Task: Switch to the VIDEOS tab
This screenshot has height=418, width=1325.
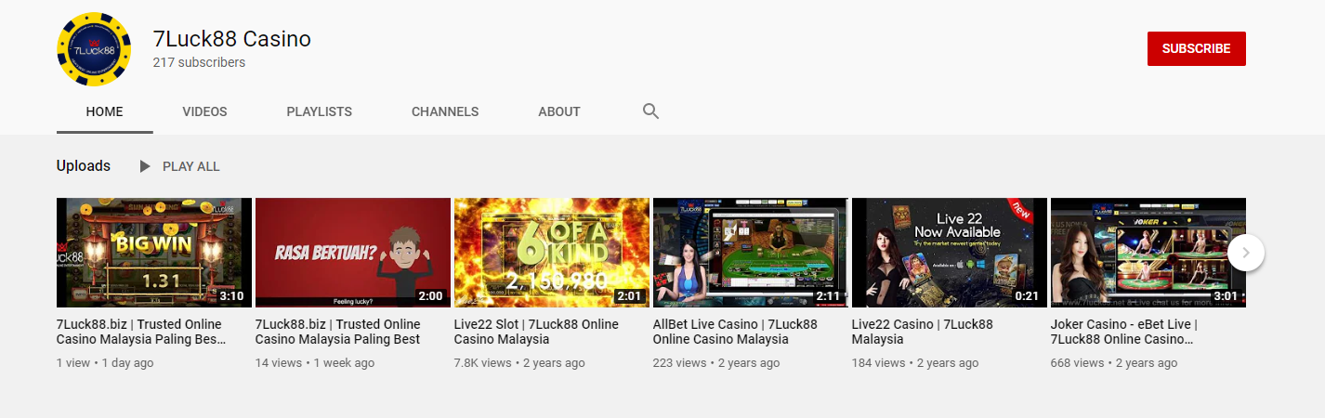Action: (204, 111)
